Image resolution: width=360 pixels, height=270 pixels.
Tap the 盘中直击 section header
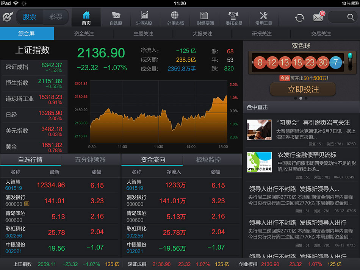point(301,107)
